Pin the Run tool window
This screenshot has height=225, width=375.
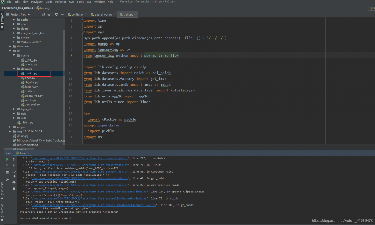tap(7, 179)
